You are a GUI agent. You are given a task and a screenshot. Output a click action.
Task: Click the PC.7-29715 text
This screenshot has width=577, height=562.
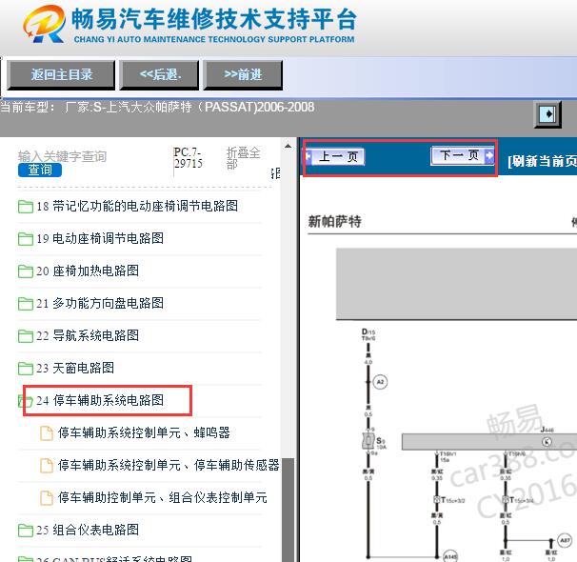tap(188, 157)
